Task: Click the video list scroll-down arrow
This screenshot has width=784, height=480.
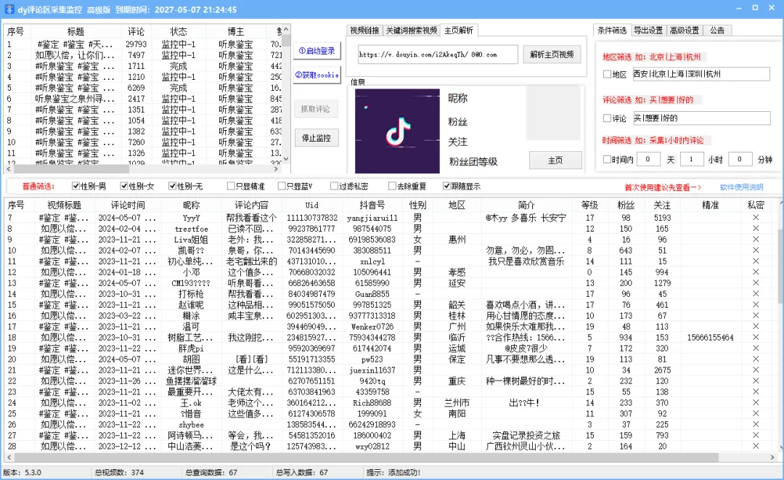Action: pos(286,159)
